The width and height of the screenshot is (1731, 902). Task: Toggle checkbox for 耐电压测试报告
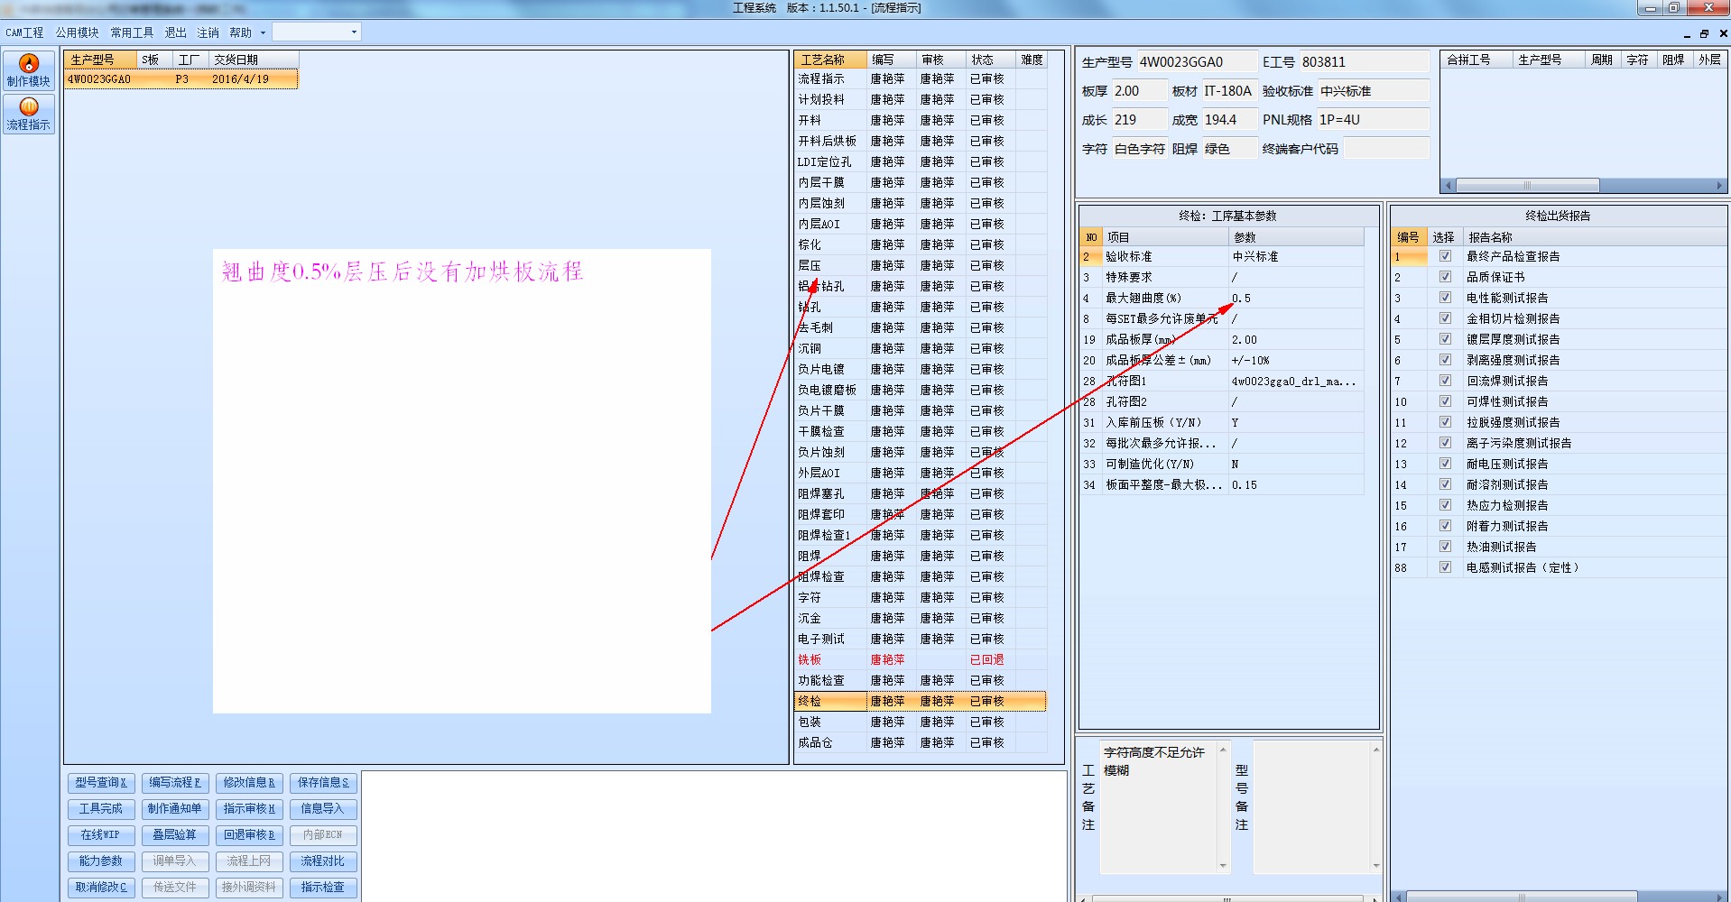coord(1445,464)
